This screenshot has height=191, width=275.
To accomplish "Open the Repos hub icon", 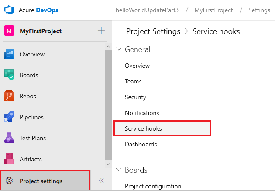I will click(10, 96).
